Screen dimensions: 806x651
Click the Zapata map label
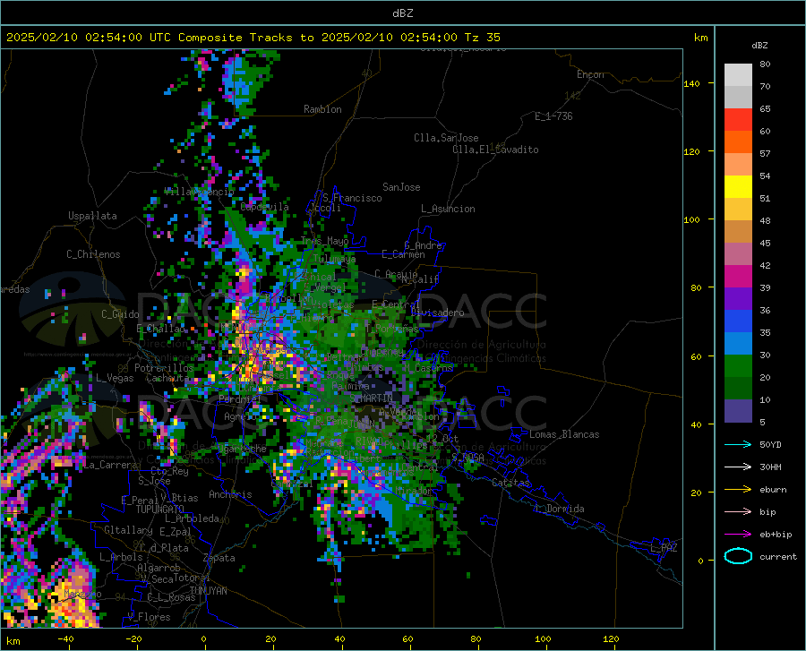219,558
